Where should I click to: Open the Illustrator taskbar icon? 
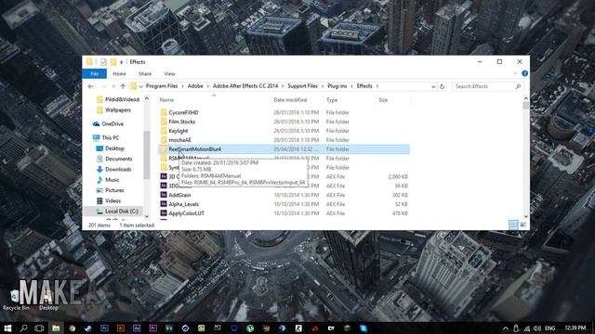click(121, 328)
